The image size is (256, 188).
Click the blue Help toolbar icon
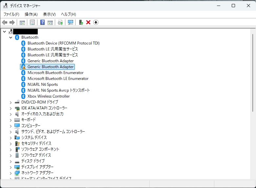click(x=42, y=22)
